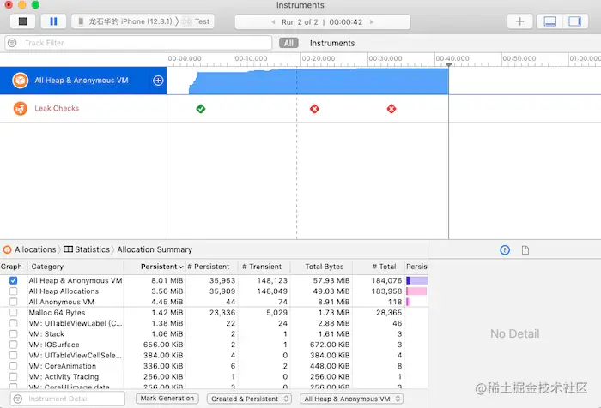
Task: Click the purple persistent bar for All Heap & Anonymous VM
Action: pos(416,280)
